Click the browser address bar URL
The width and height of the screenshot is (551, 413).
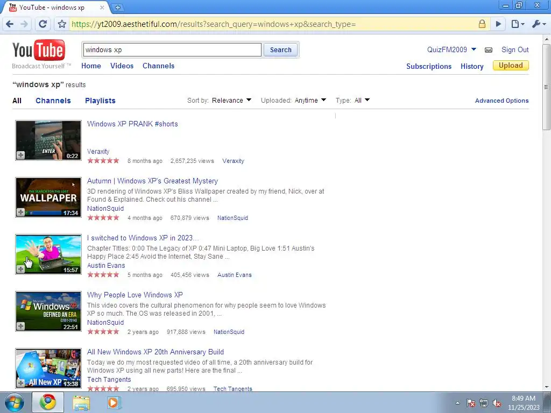(x=214, y=24)
